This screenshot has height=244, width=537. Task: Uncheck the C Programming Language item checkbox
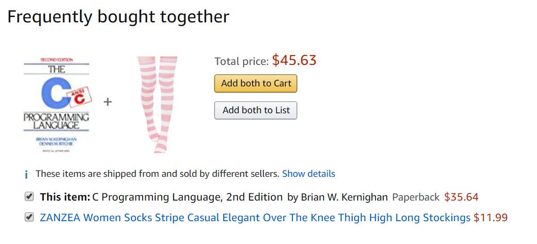(29, 197)
